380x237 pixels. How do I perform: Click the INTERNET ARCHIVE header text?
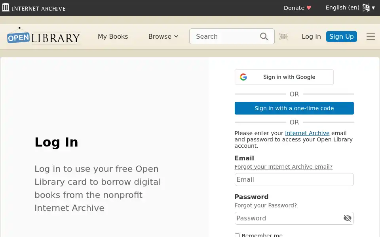(x=38, y=8)
